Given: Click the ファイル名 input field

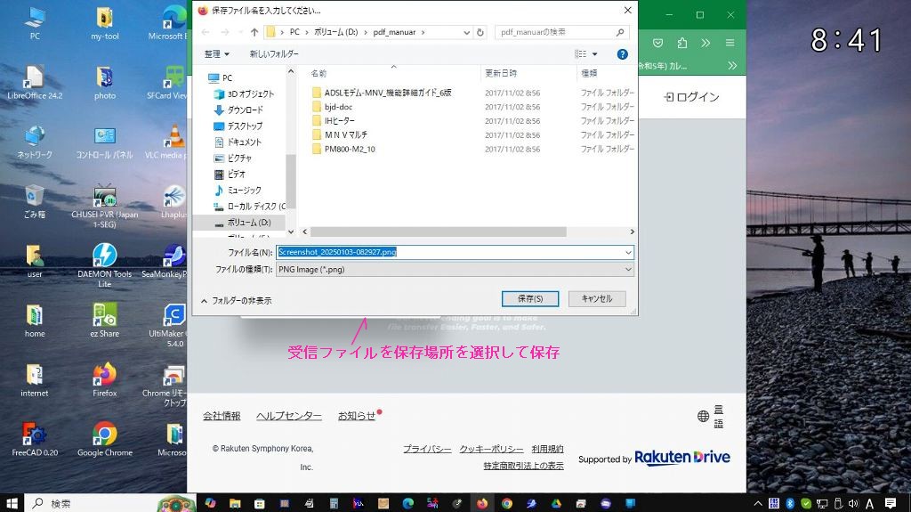Looking at the screenshot, I should 450,253.
